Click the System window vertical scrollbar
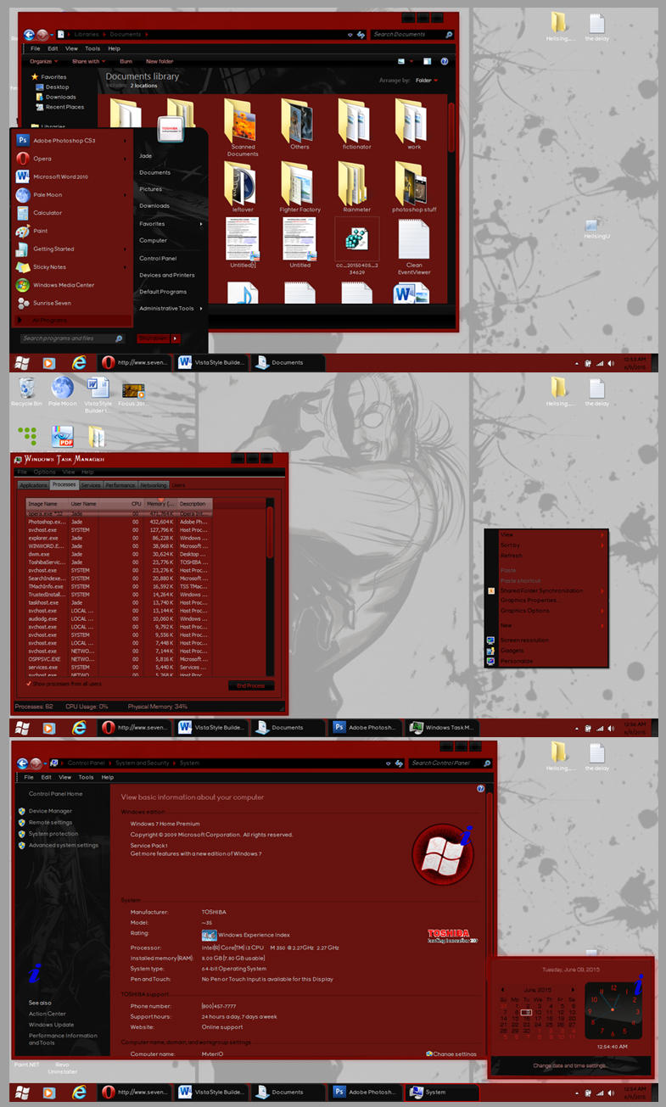 click(x=490, y=920)
